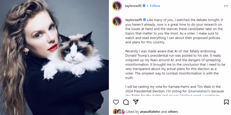Screen dimensions: 231x115
Task: Click the middle liker avatar thumbnail
Action: [119, 112]
